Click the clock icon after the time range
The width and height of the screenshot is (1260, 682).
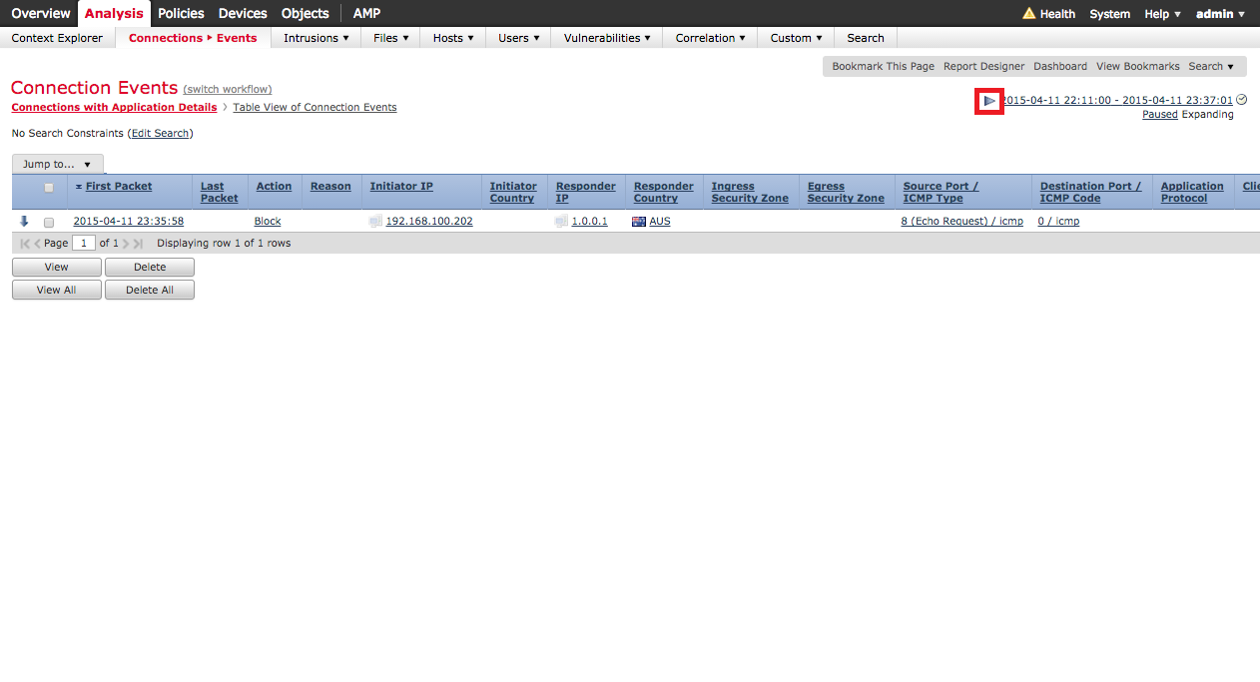pyautogui.click(x=1242, y=100)
